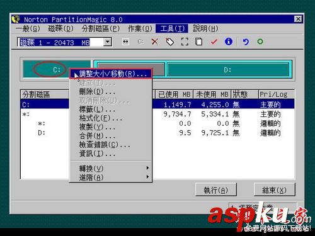Click the copy partition toolbar icon
The image size is (315, 236).
click(x=198, y=42)
